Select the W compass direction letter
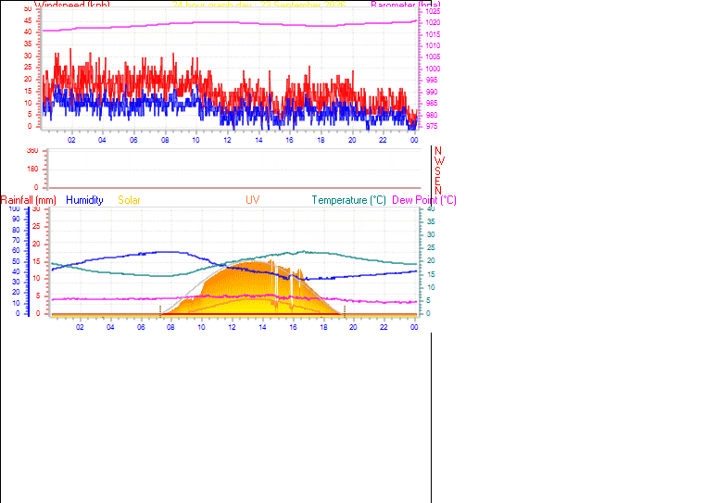This screenshot has height=503, width=705. (x=440, y=161)
